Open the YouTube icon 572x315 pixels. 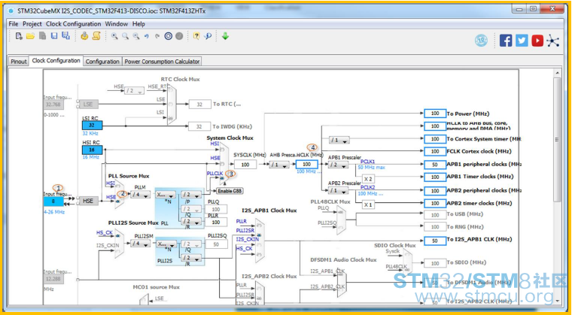pos(537,41)
